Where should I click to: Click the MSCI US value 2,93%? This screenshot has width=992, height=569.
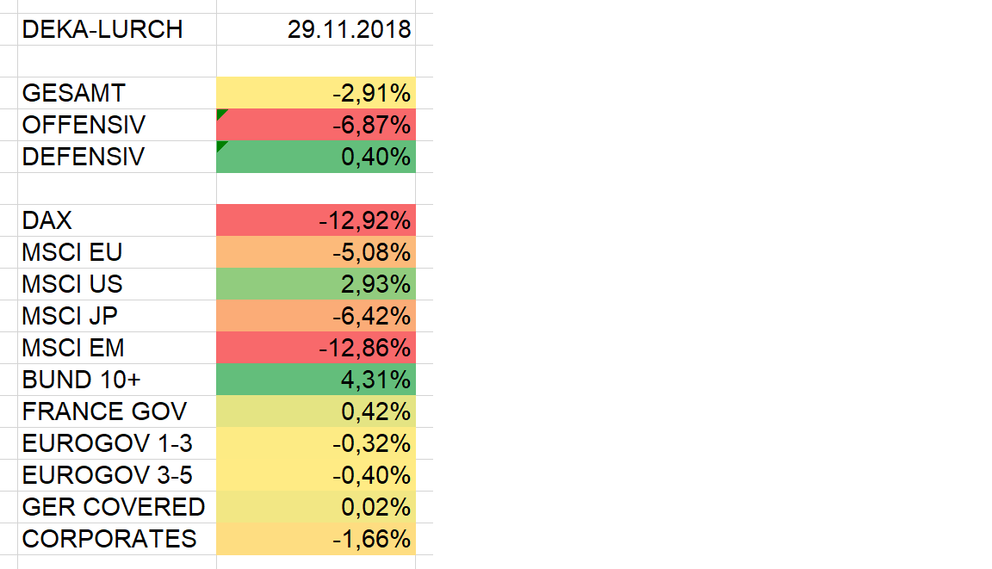coord(315,284)
